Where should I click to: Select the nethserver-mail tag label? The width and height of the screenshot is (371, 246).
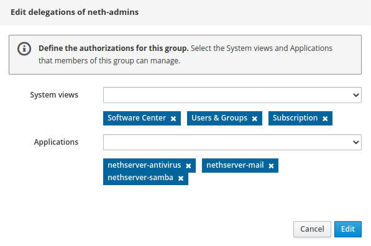tap(235, 165)
